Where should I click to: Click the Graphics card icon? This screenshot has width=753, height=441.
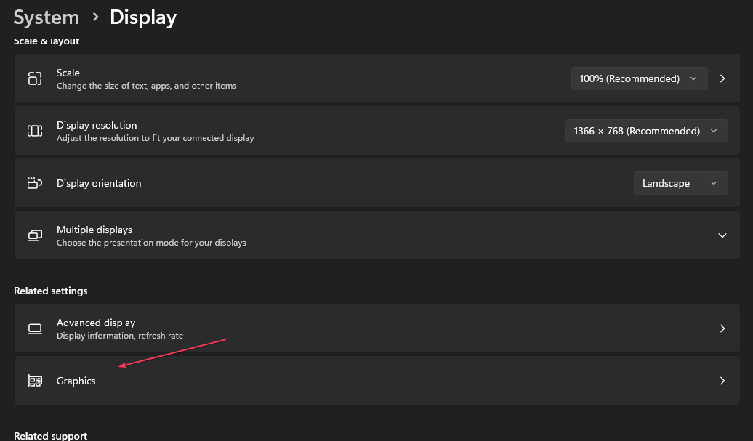tap(35, 381)
